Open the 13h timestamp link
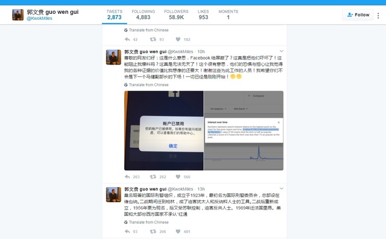This screenshot has height=239, width=386. tap(201, 190)
